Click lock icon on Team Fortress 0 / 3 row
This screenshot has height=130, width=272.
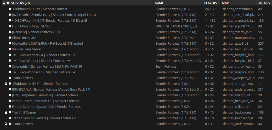point(6,124)
